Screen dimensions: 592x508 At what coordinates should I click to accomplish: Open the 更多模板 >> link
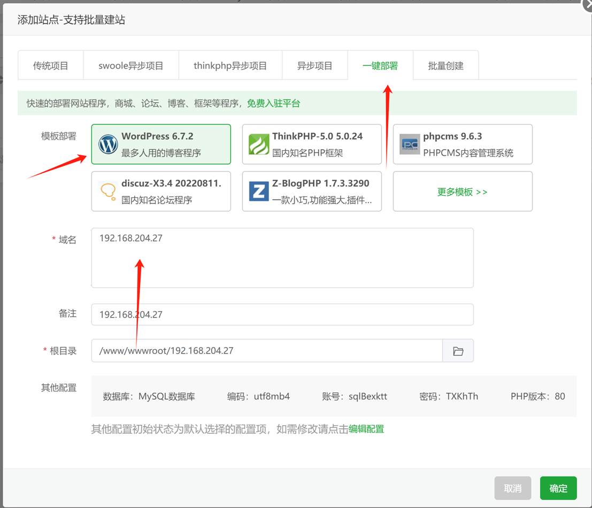click(x=463, y=192)
